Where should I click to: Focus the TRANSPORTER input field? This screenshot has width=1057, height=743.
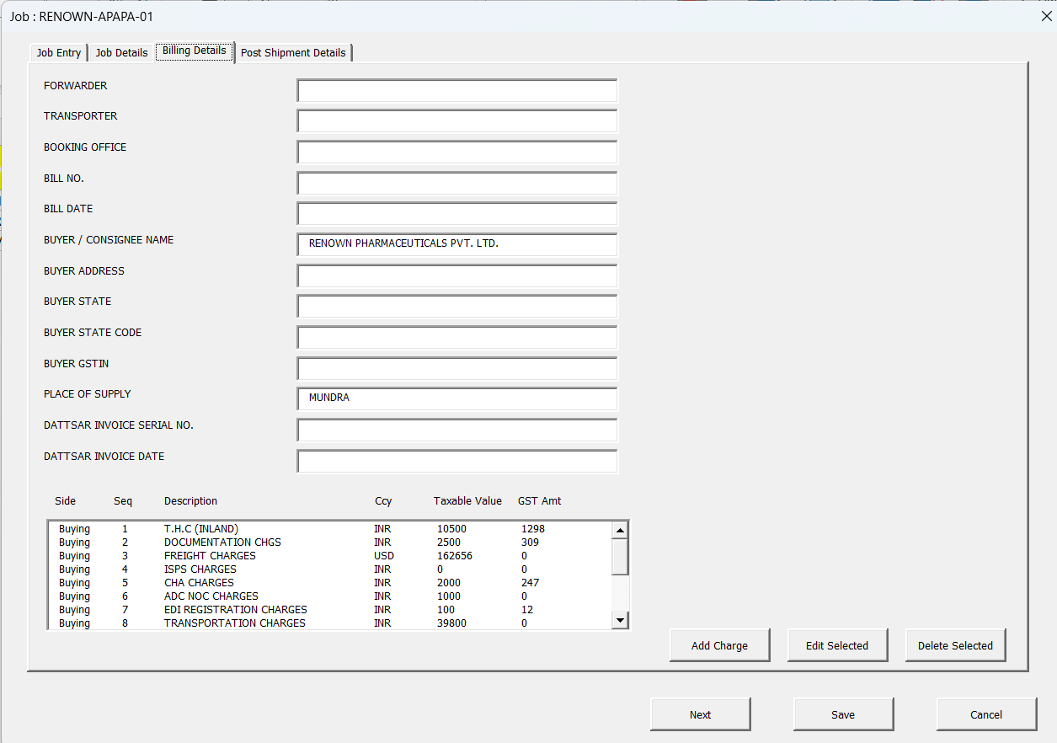click(x=457, y=121)
